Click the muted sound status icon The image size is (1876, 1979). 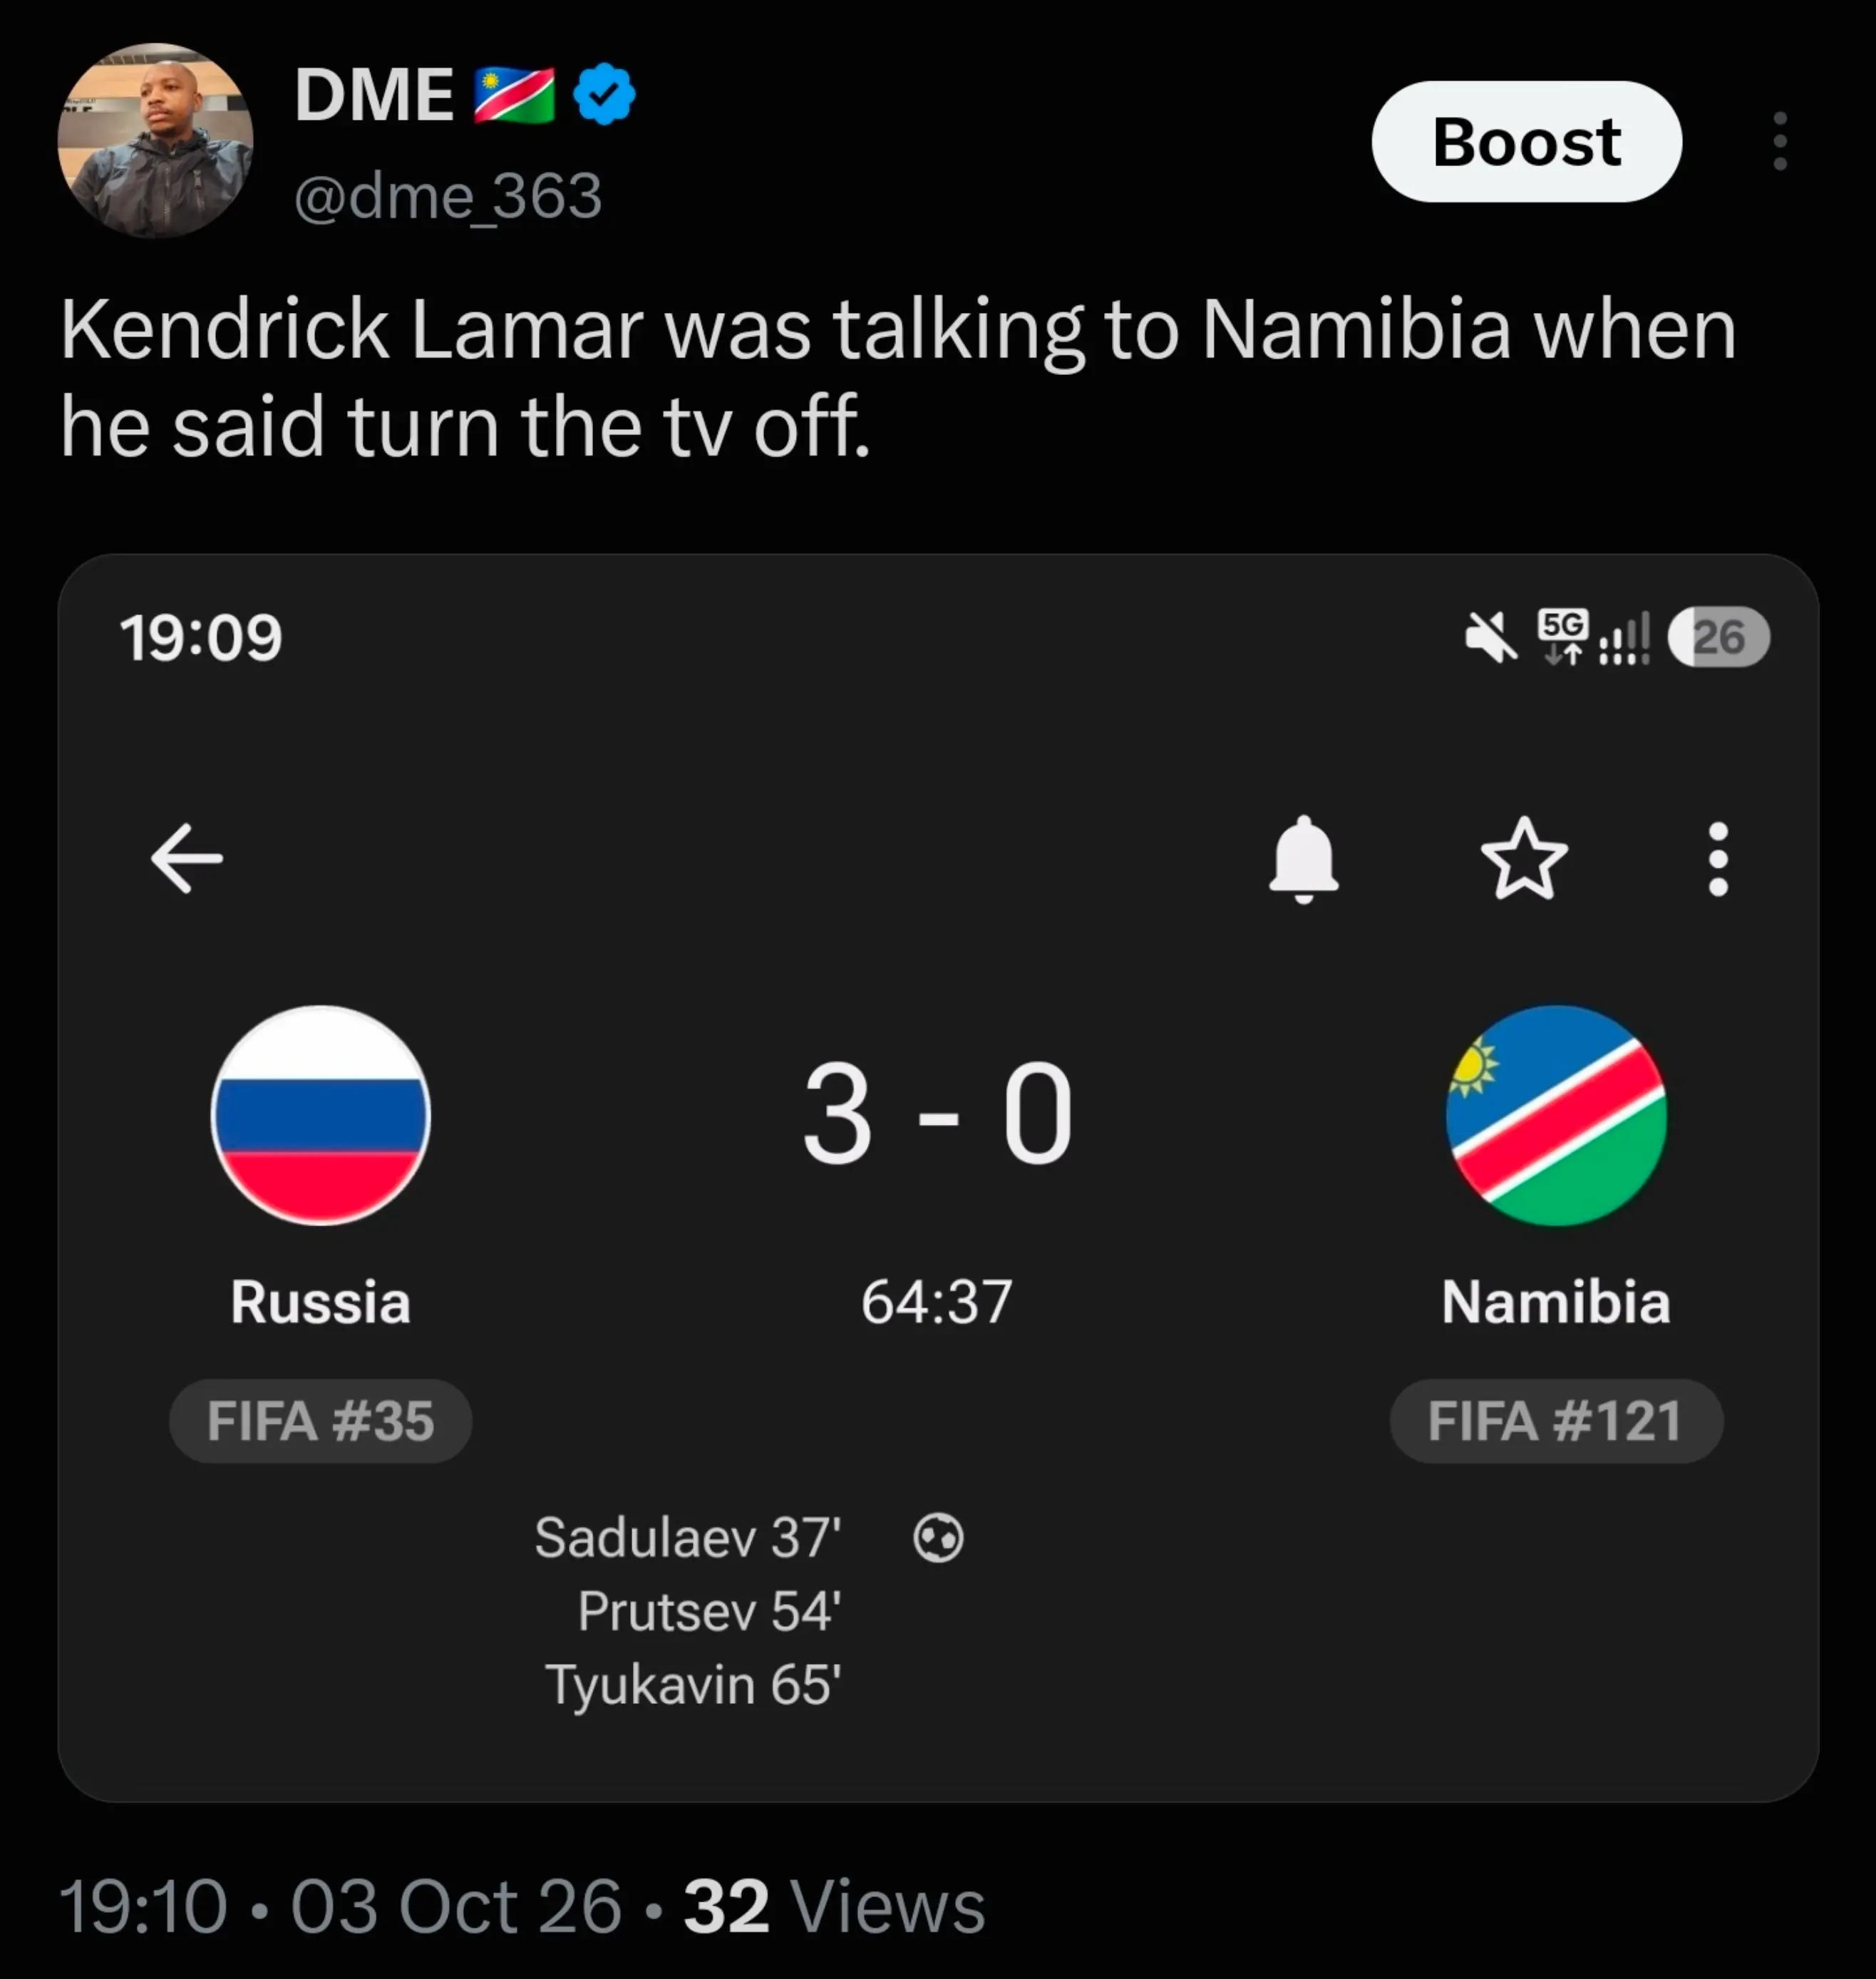coord(1490,637)
